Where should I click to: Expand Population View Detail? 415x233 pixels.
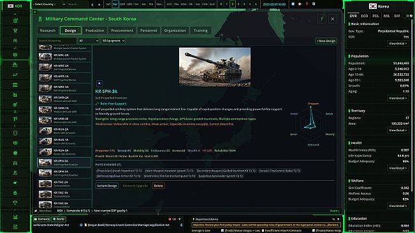[x=398, y=98]
